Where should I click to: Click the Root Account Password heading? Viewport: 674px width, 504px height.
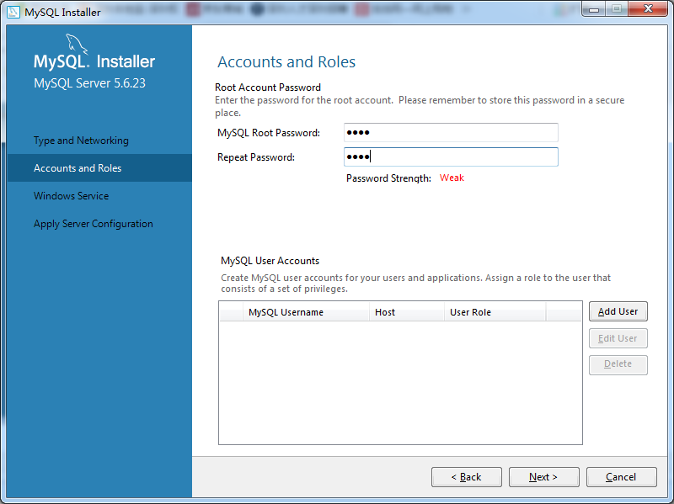268,88
